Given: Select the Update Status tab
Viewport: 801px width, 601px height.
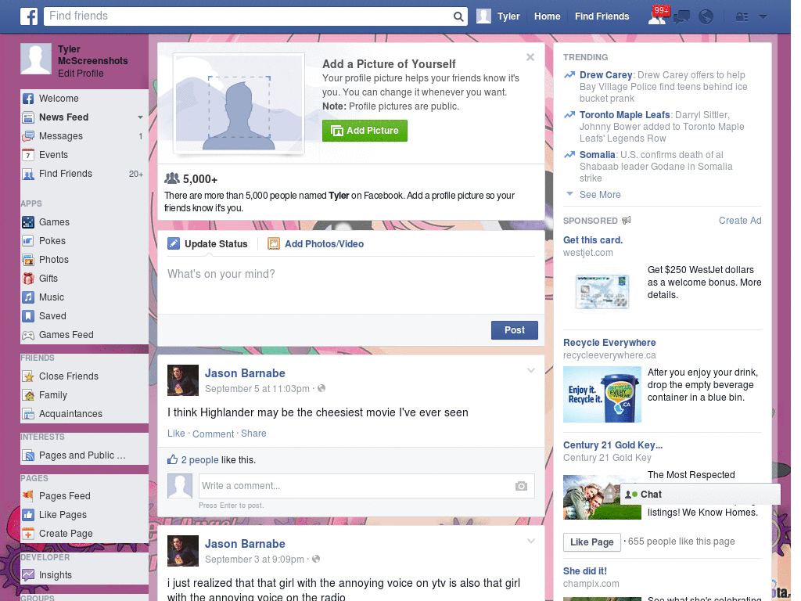Looking at the screenshot, I should 208,244.
